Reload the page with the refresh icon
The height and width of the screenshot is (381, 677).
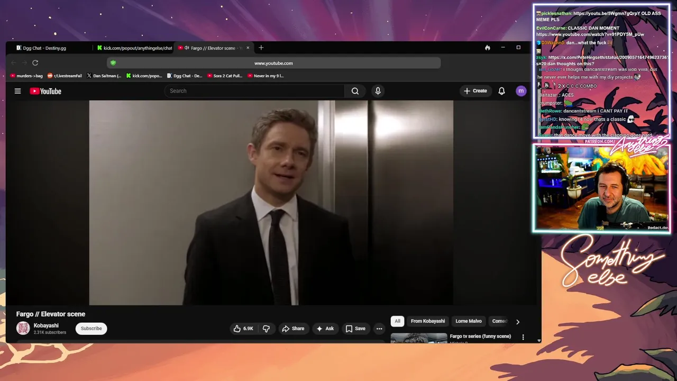[35, 62]
